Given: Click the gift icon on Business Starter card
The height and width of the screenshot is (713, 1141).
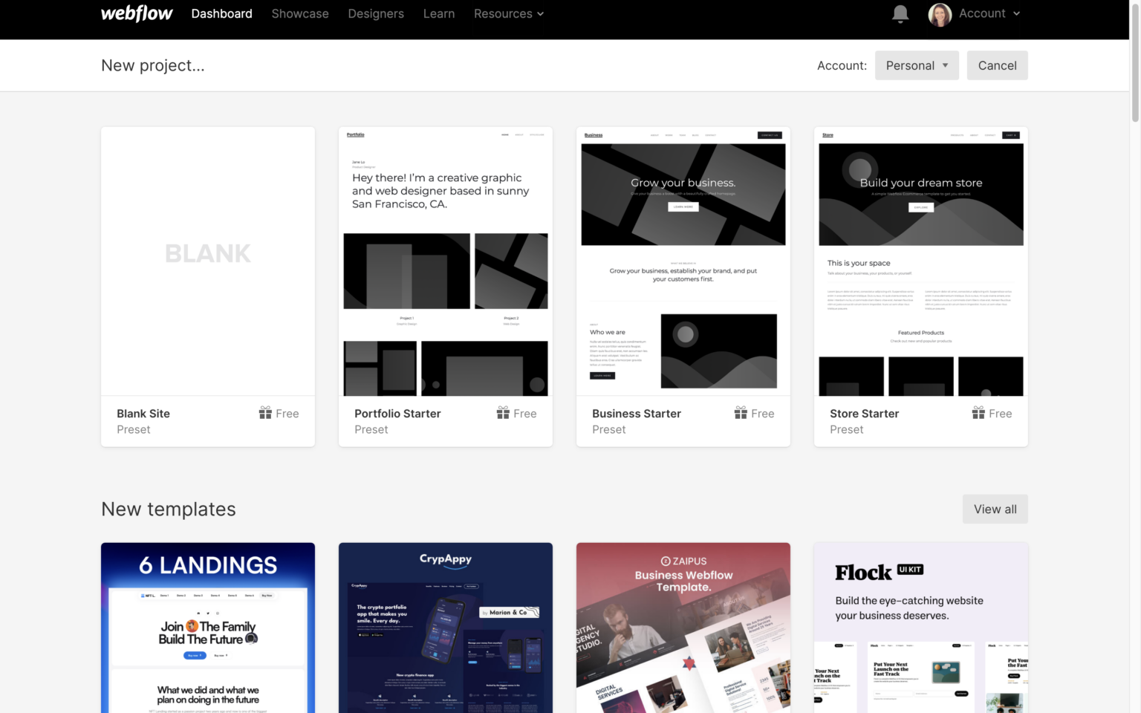Looking at the screenshot, I should coord(740,413).
